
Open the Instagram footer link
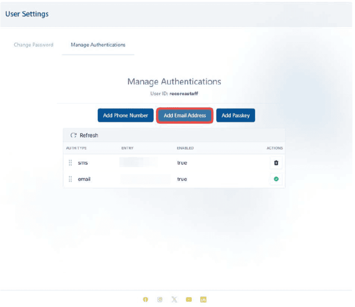tap(160, 299)
